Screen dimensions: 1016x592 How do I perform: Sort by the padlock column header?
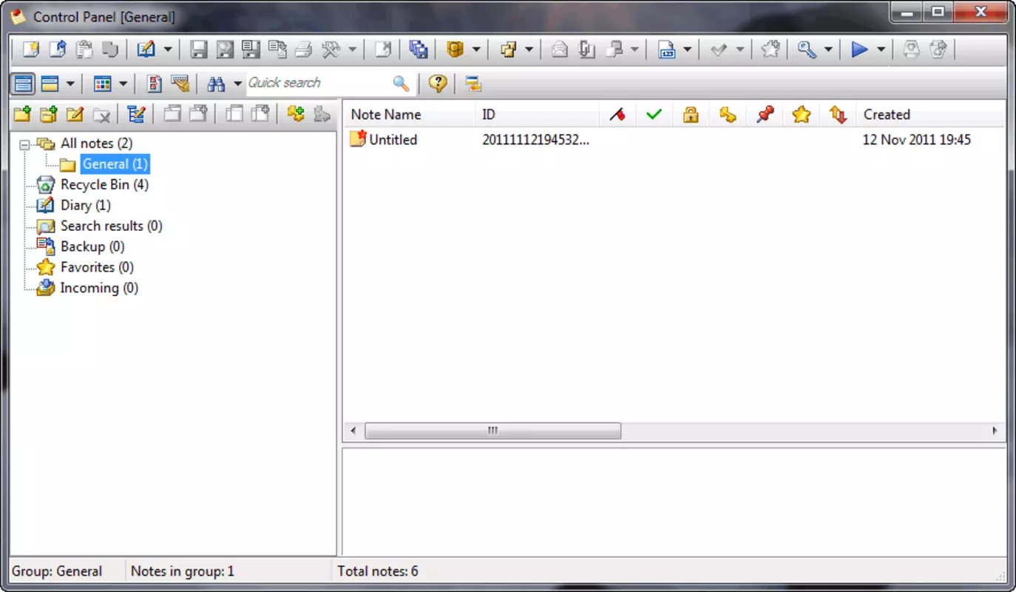691,115
